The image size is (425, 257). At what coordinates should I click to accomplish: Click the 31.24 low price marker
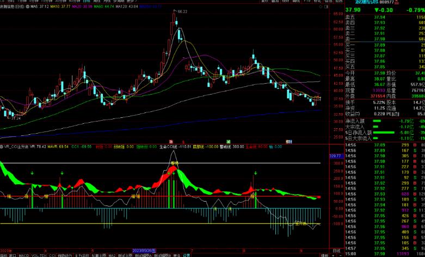click(x=14, y=118)
